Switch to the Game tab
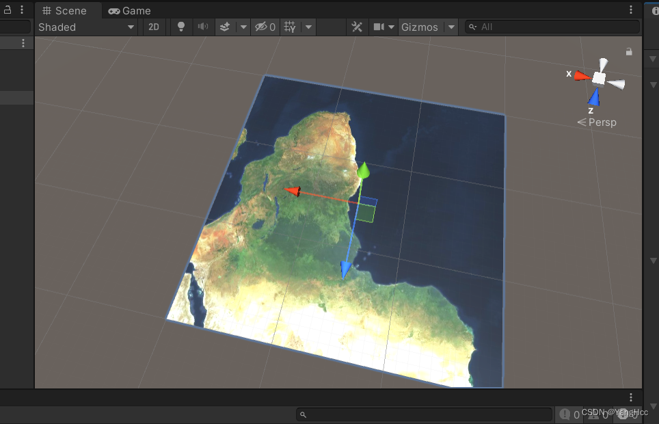This screenshot has height=424, width=659. click(130, 10)
